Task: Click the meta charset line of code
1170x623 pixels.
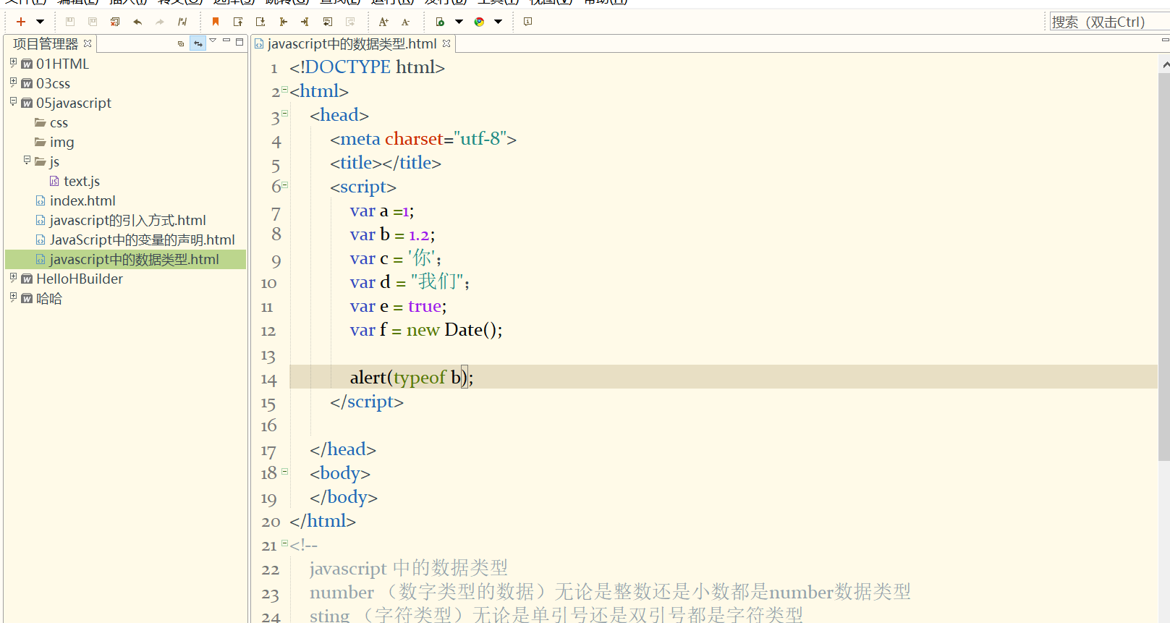Action: coord(423,139)
